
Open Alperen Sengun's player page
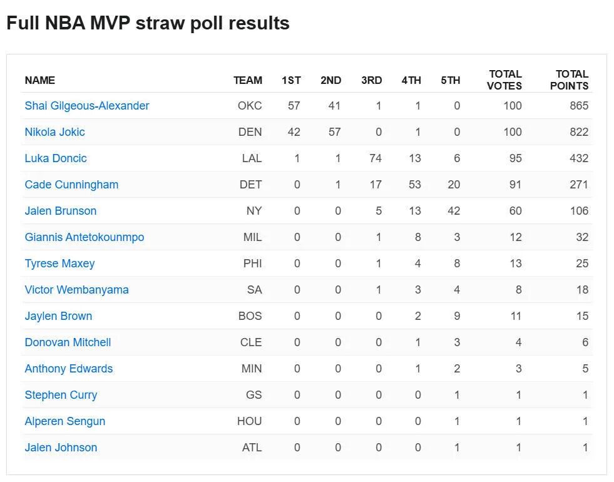pyautogui.click(x=64, y=421)
